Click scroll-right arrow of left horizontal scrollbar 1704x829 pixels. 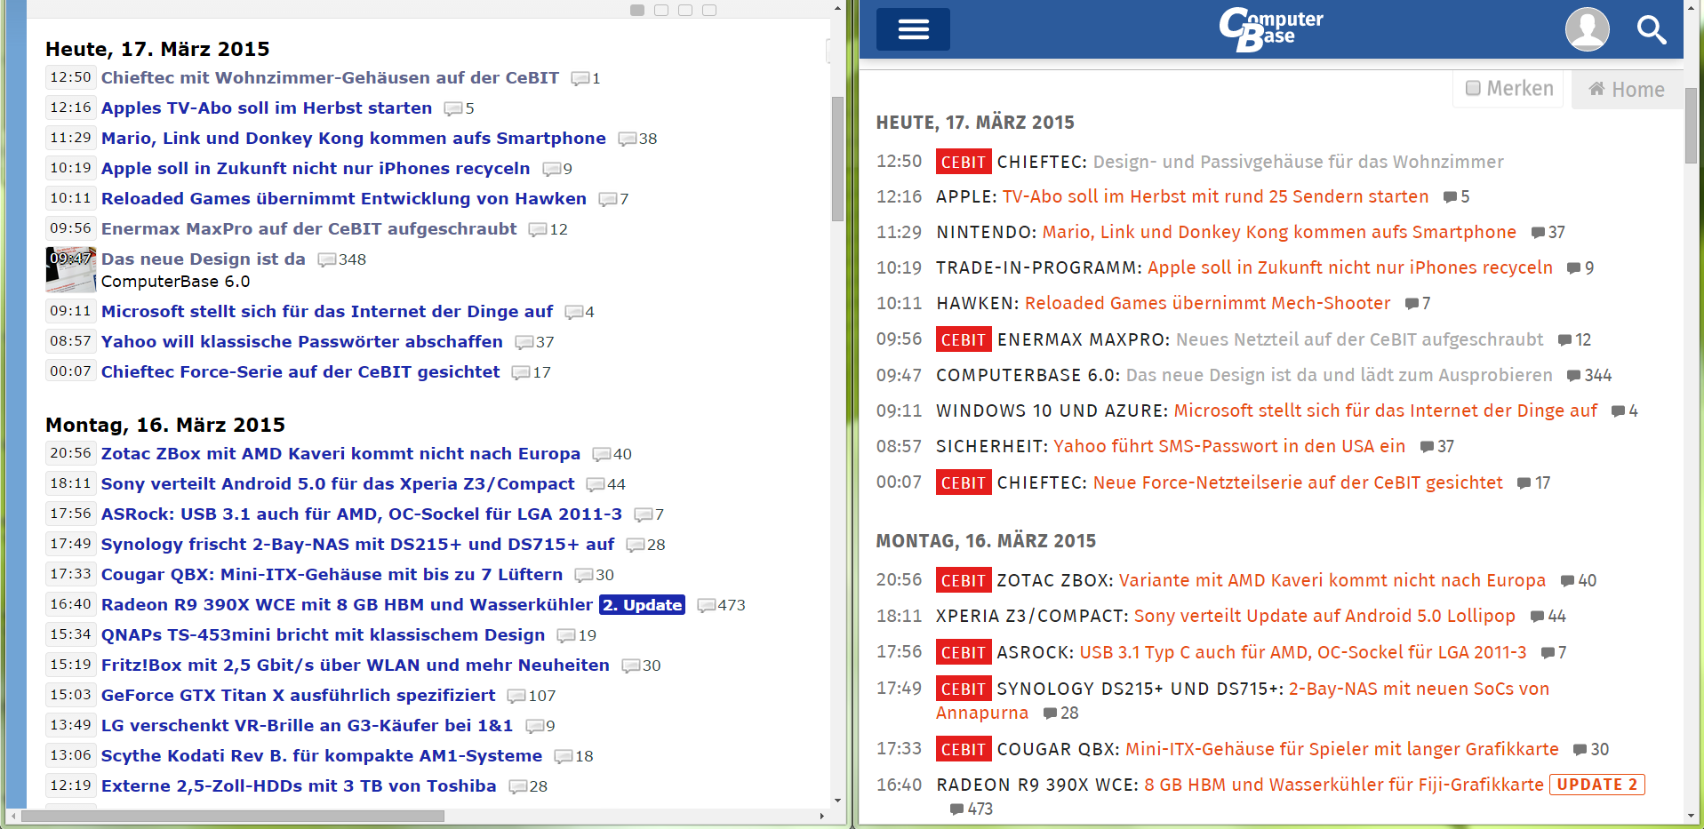pos(822,816)
